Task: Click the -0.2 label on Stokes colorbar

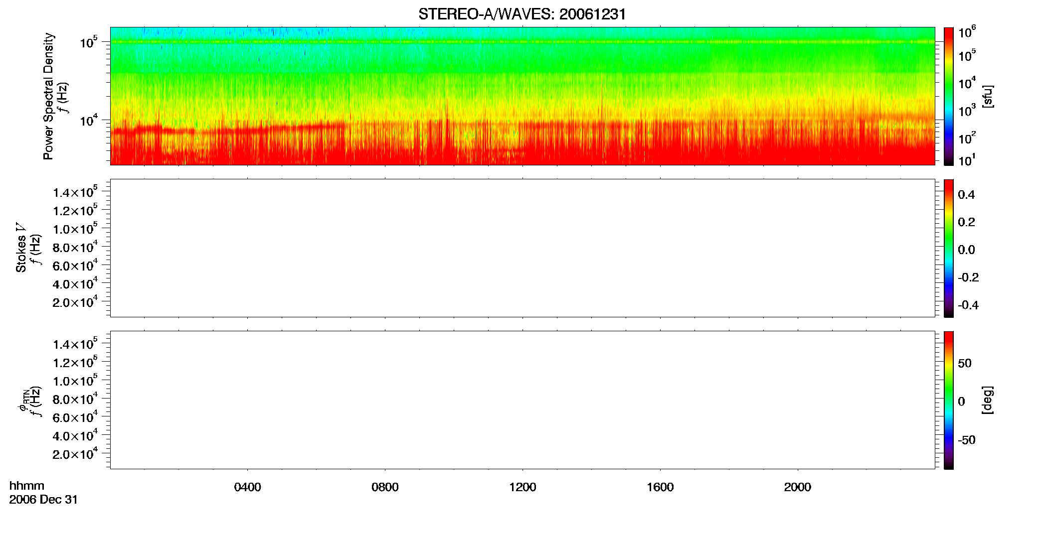Action: [x=968, y=277]
